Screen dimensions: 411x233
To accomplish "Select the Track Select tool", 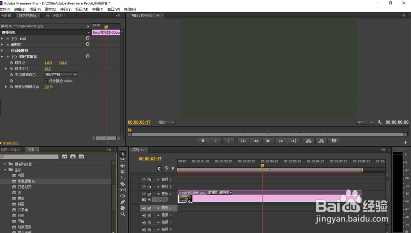I will tap(122, 159).
